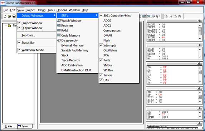Open the Stack debug window

tap(78, 55)
